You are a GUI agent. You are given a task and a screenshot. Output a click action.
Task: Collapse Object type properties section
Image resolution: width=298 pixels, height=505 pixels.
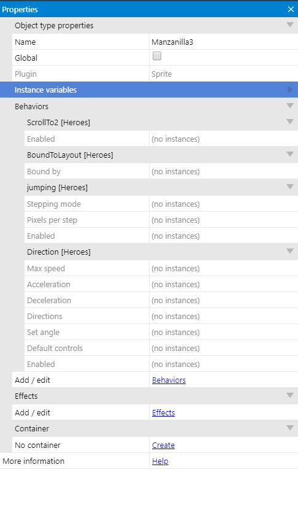click(x=290, y=25)
